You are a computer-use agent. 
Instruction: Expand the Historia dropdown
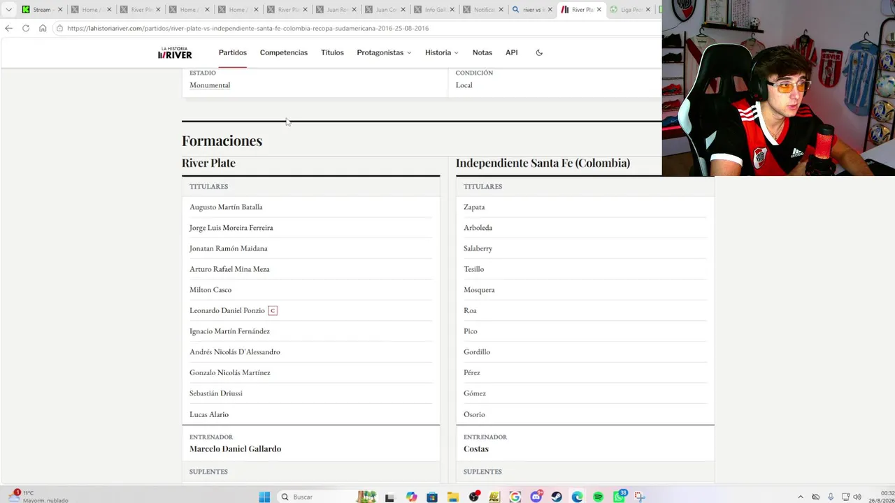(x=442, y=52)
